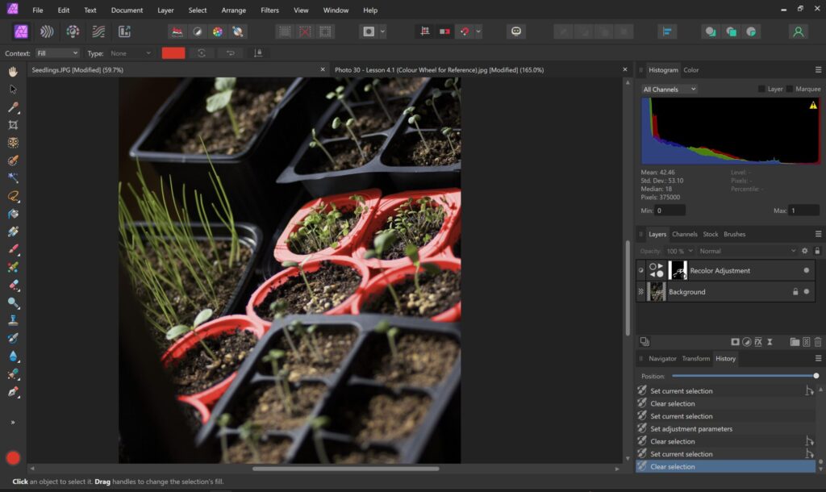Viewport: 826px width, 492px height.
Task: Open the Develop Persona
Action: (73, 31)
